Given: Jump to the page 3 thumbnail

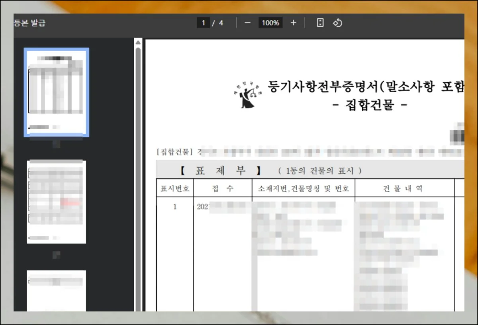Looking at the screenshot, I should tap(56, 291).
